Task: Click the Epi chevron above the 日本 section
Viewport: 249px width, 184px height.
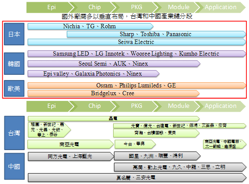Action: coord(50,7)
